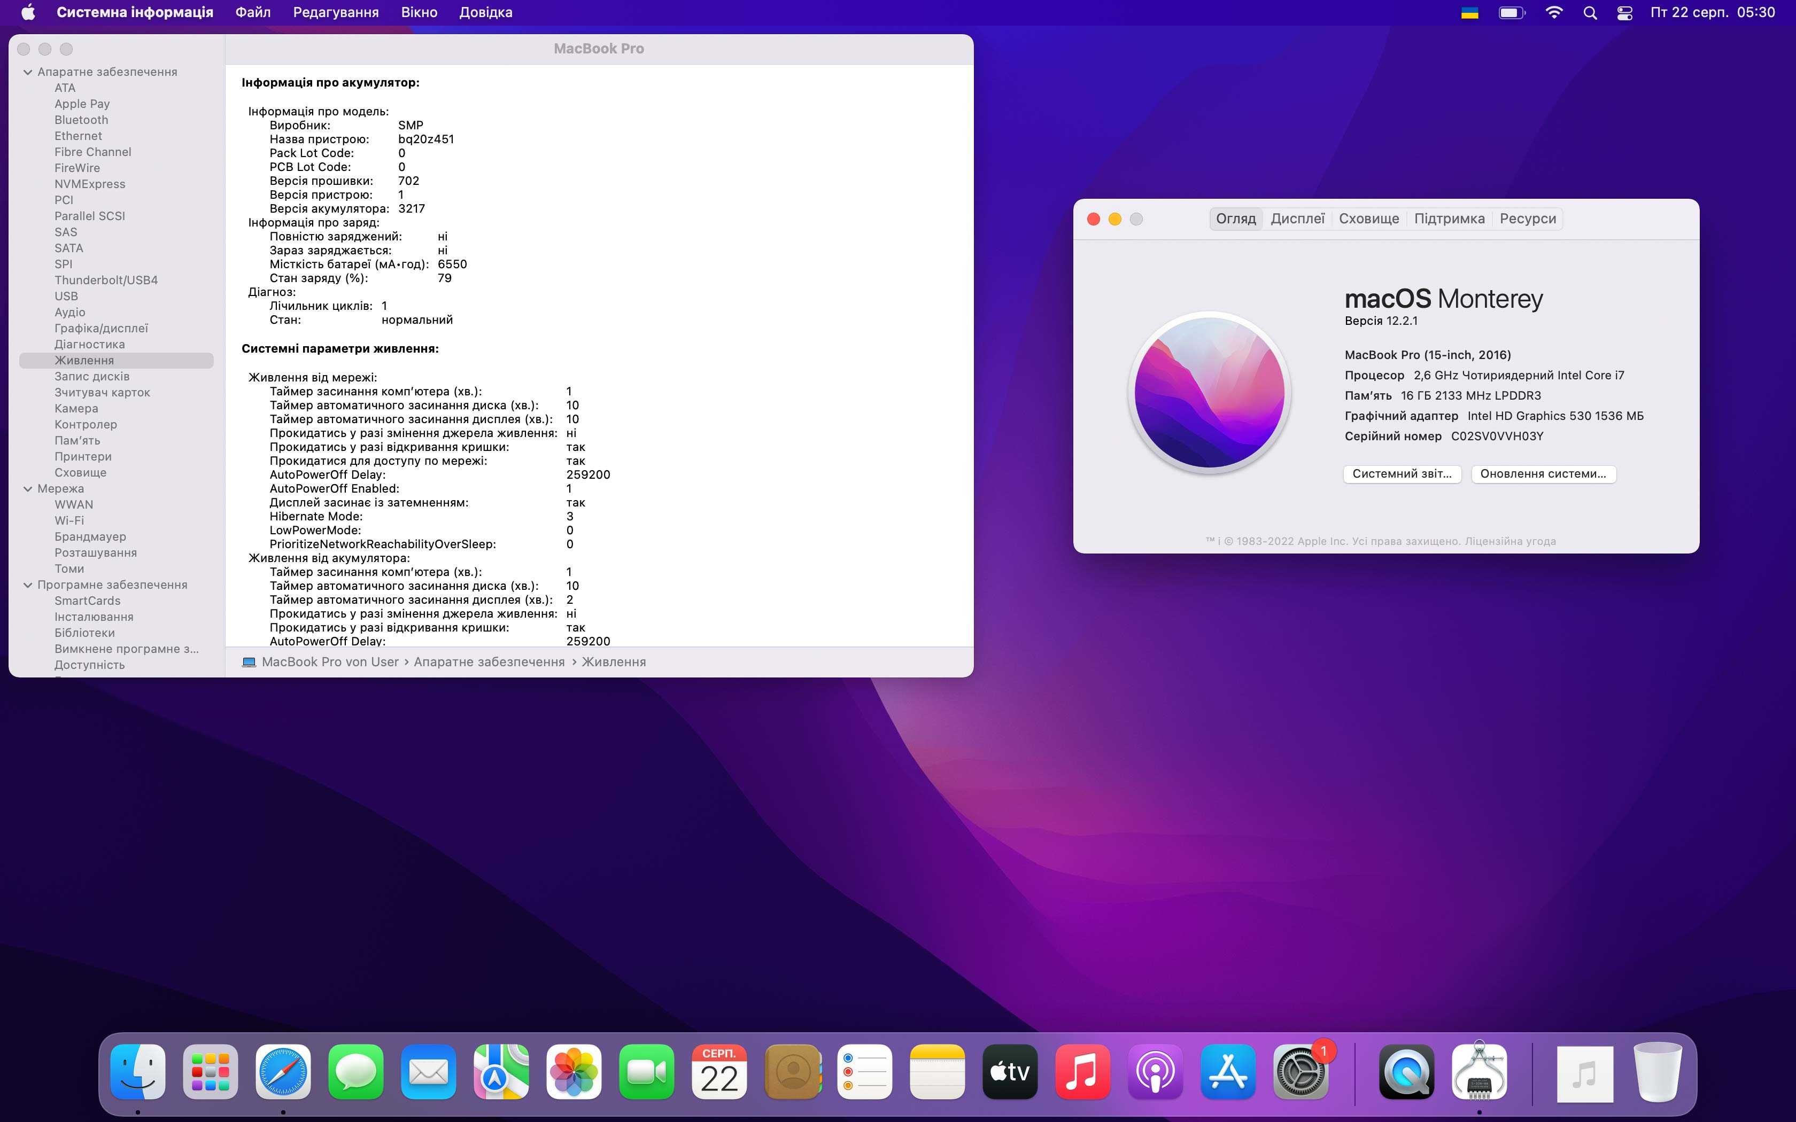
Task: Switch to the Сховище tab
Action: click(1368, 219)
